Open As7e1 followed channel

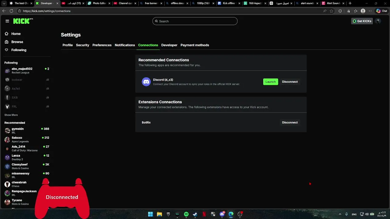pos(27,89)
